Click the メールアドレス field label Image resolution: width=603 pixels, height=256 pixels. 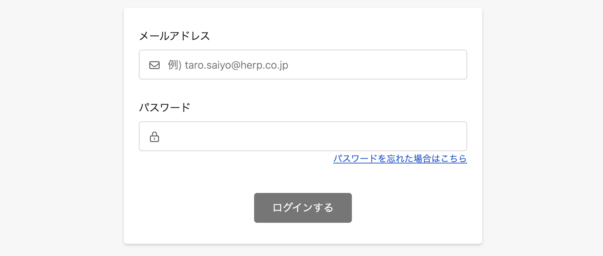tap(174, 36)
